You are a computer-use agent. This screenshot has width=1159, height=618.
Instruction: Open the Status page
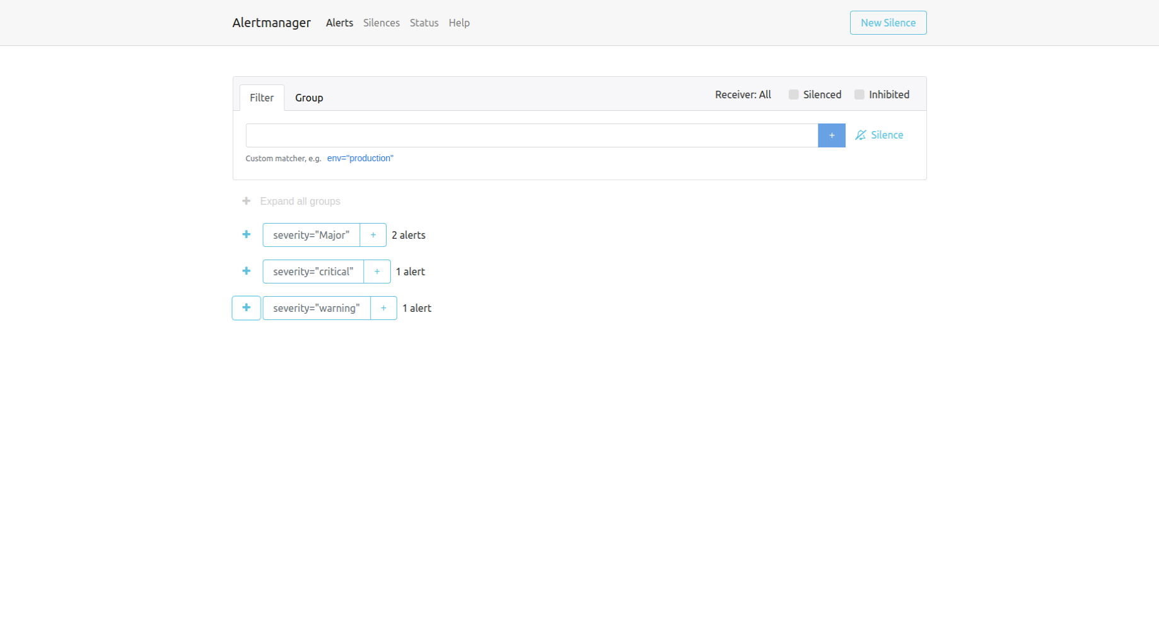424,23
